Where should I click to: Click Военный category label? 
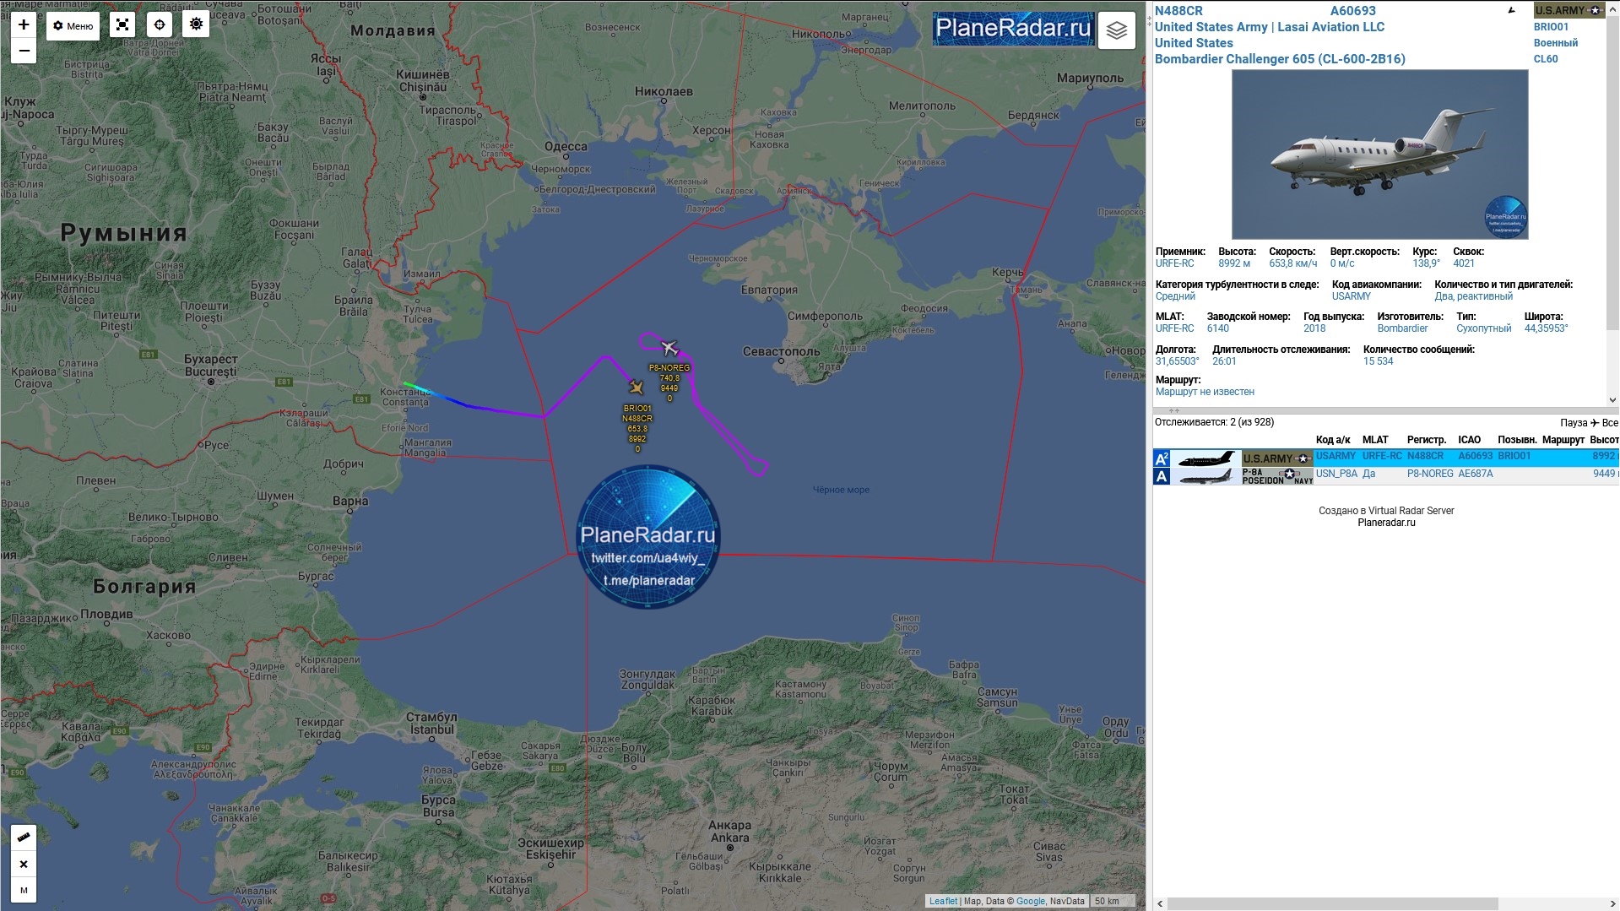pyautogui.click(x=1556, y=43)
